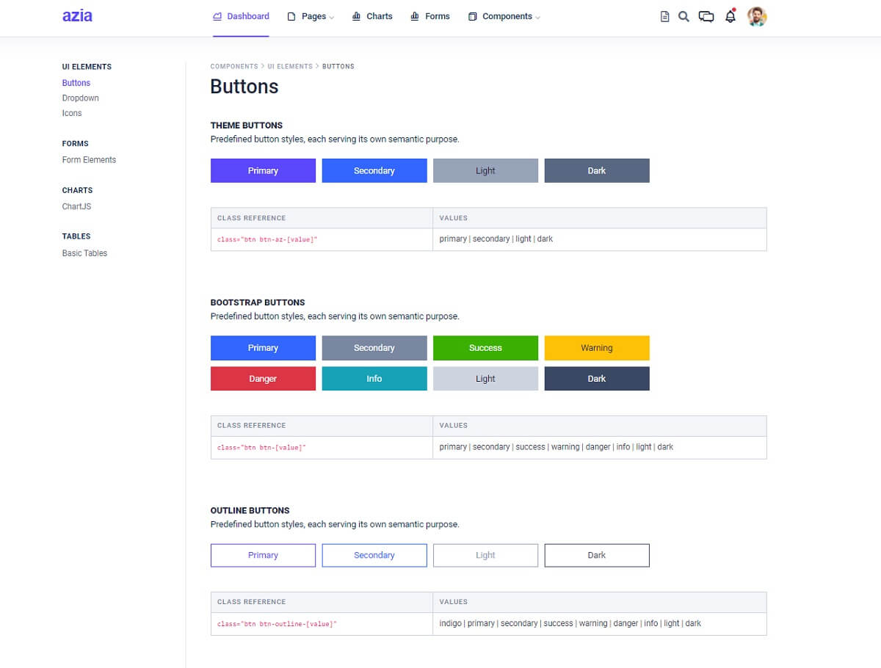Viewport: 881px width, 668px height.
Task: Click the notifications bell icon
Action: click(730, 15)
